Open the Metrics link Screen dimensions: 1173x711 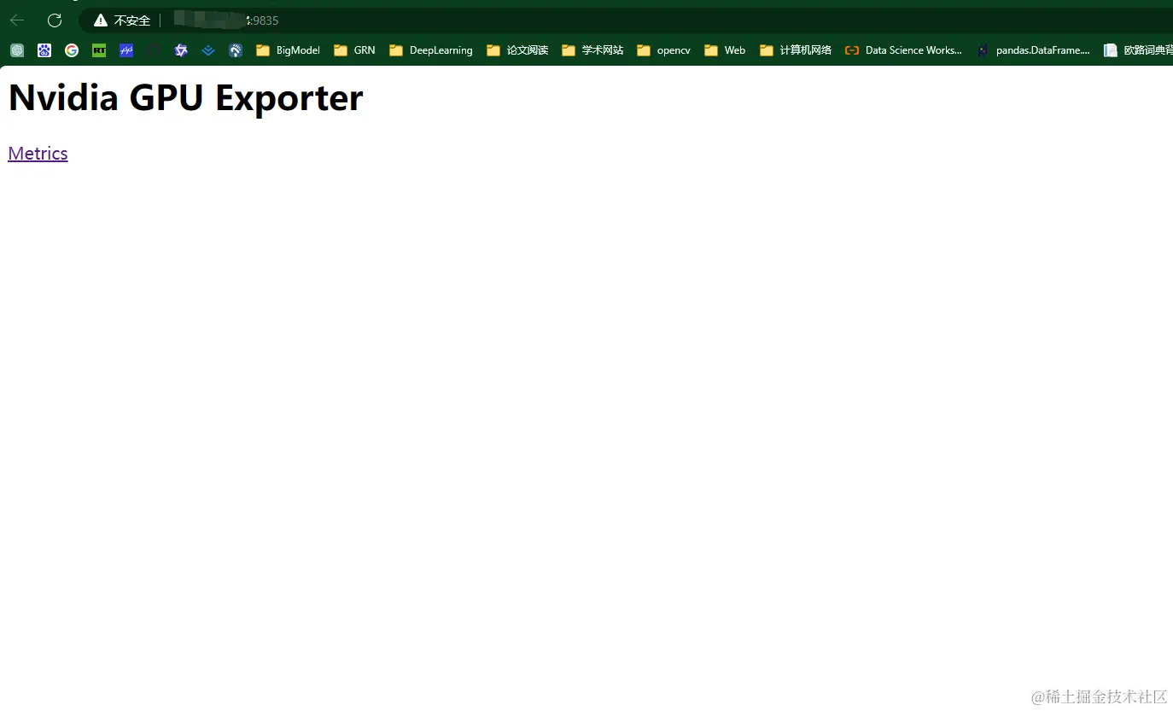tap(38, 154)
